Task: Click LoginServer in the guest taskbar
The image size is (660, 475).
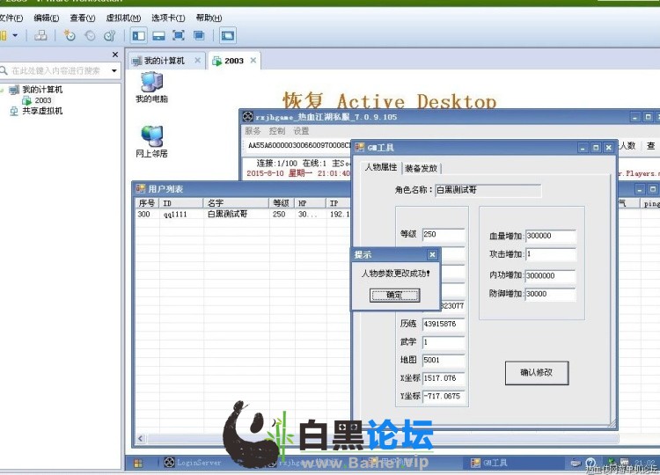Action: 193,463
